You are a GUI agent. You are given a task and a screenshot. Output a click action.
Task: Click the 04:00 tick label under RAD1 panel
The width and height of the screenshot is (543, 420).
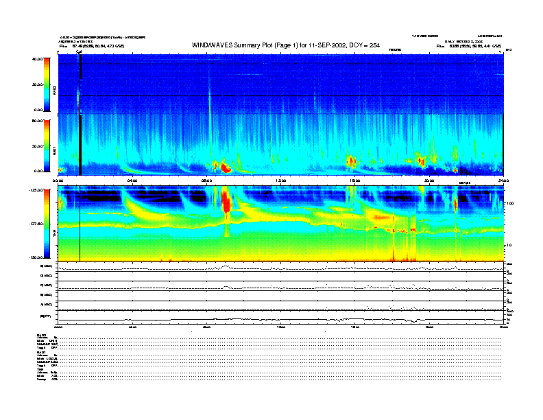(132, 180)
